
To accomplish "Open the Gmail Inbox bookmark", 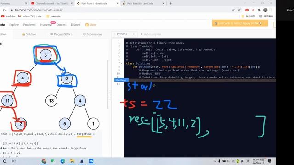I will coord(31,16).
